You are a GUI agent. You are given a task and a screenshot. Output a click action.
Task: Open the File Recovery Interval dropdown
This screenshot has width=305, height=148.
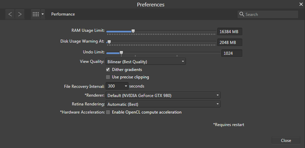117,86
